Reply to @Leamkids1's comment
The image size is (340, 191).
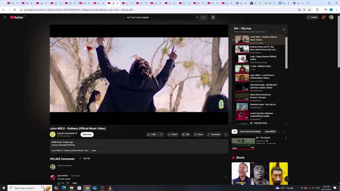[75, 183]
